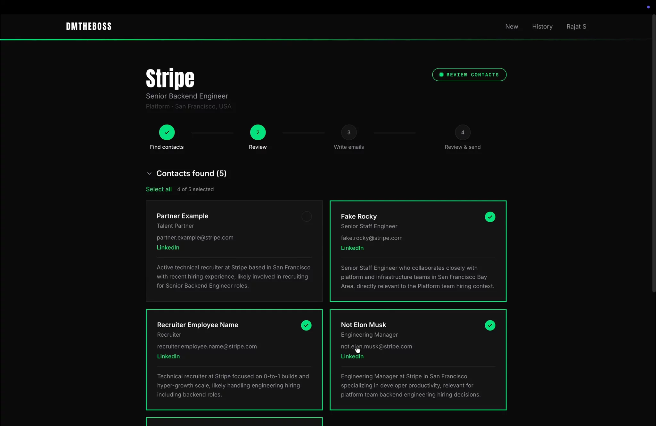Uncheck the Recruiter Employee Name contact
The height and width of the screenshot is (426, 656).
point(306,325)
